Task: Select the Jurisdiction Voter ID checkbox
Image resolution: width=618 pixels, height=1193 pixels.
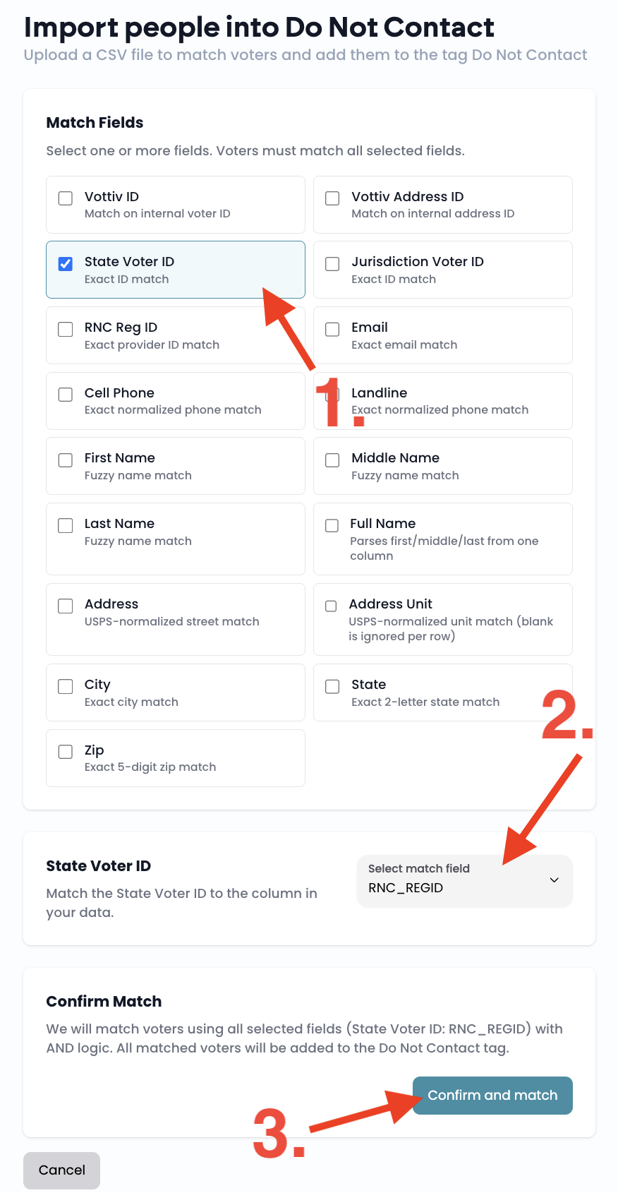Action: (x=332, y=264)
